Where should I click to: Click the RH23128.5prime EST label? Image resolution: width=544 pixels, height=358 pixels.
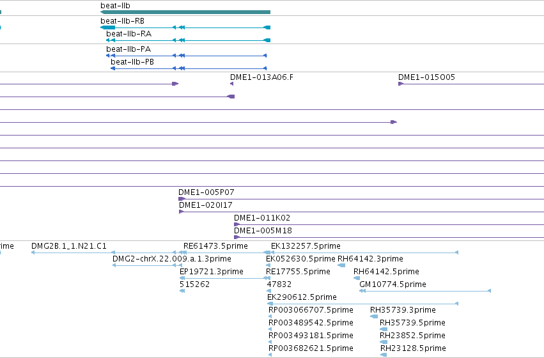tap(413, 348)
